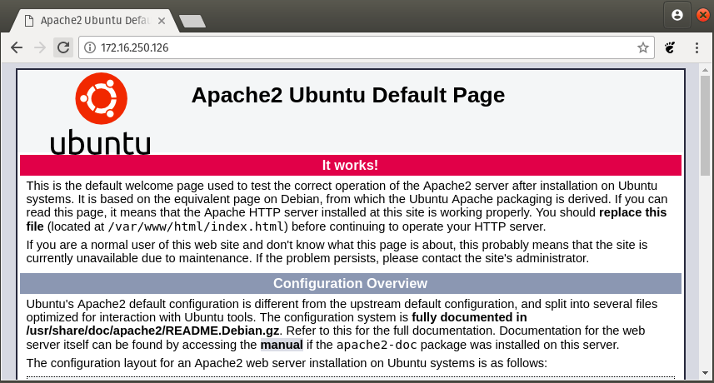
Task: Select the Apache2 Ubuntu Default tab
Action: click(93, 21)
